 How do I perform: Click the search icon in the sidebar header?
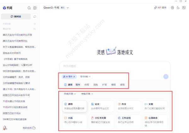click(29, 8)
